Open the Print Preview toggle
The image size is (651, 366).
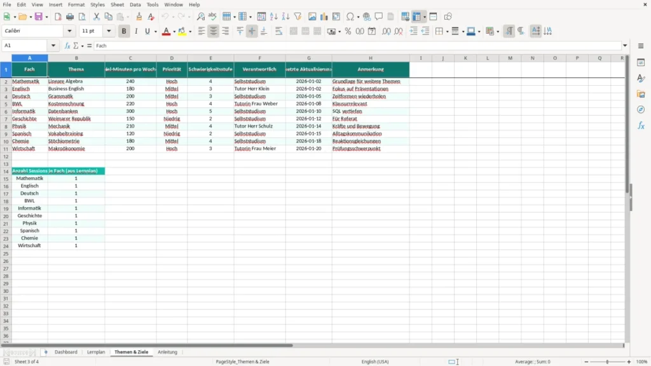(x=82, y=17)
